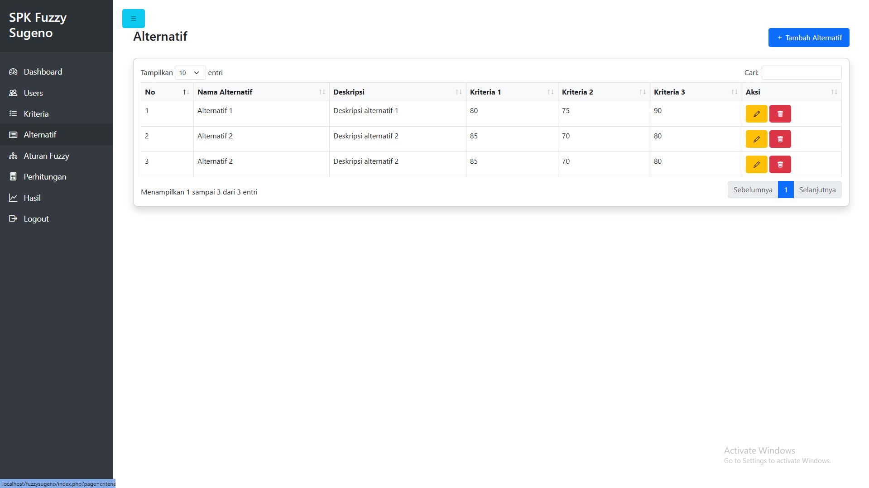The image size is (869, 488).
Task: View the Hasil menu item
Action: 57,198
